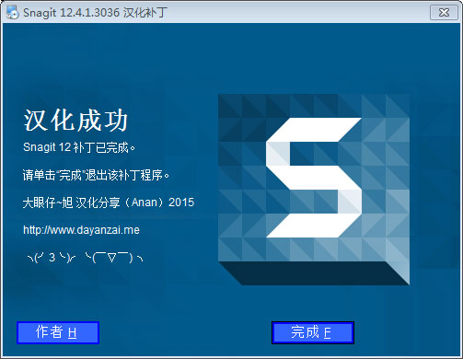Click 完成 F to finish the patch
The image size is (463, 359).
pos(313,332)
